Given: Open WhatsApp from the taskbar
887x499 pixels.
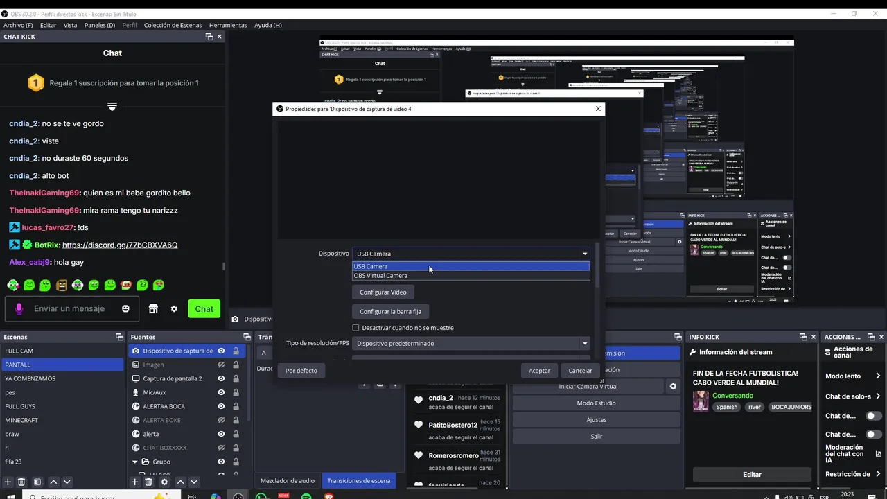Looking at the screenshot, I should (261, 496).
